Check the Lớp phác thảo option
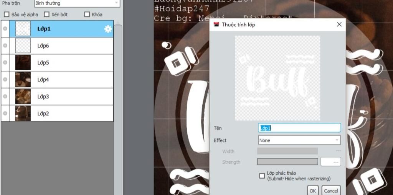393x195 pixels. (x=262, y=176)
